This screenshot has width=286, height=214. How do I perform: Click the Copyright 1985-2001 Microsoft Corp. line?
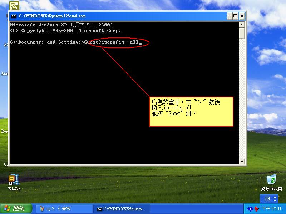point(65,31)
